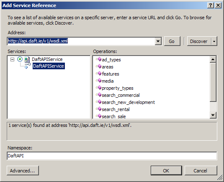This screenshot has width=224, height=182.
Task: Select the search_sale operation text
Action: tap(114, 116)
